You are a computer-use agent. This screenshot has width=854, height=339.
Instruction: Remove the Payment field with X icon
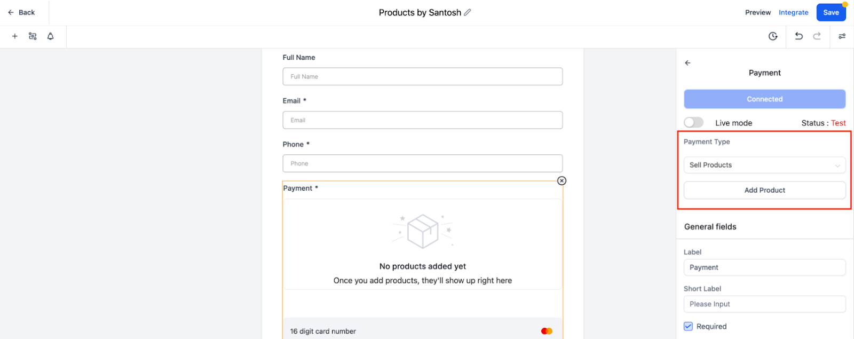pyautogui.click(x=562, y=181)
